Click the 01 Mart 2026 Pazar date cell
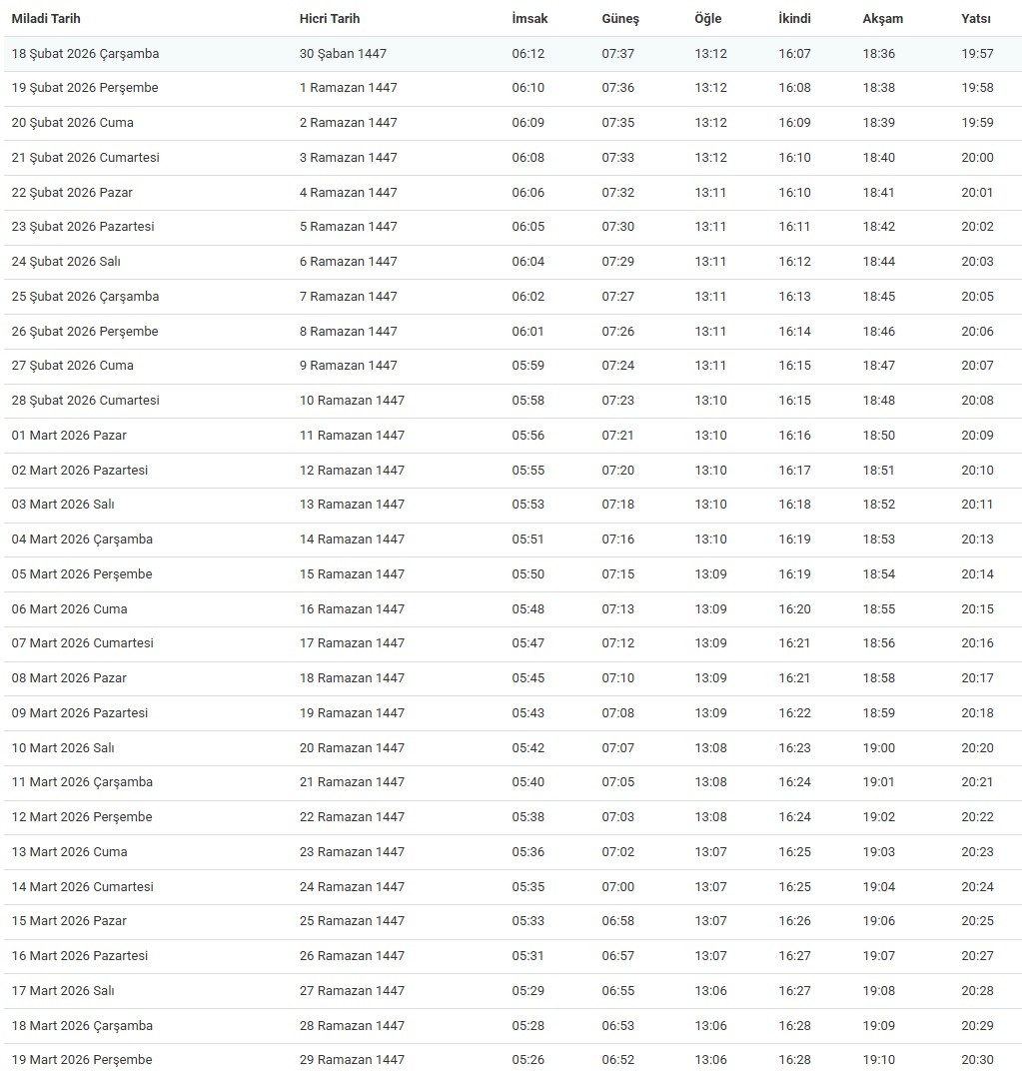Screen dimensions: 1022x1078 [69, 436]
